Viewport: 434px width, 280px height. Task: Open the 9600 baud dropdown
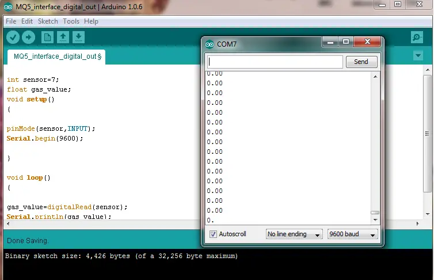pyautogui.click(x=352, y=234)
